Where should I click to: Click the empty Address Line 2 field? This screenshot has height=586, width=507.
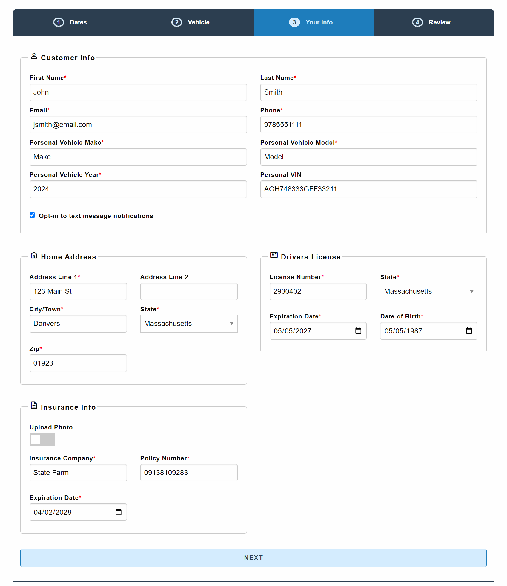point(189,291)
